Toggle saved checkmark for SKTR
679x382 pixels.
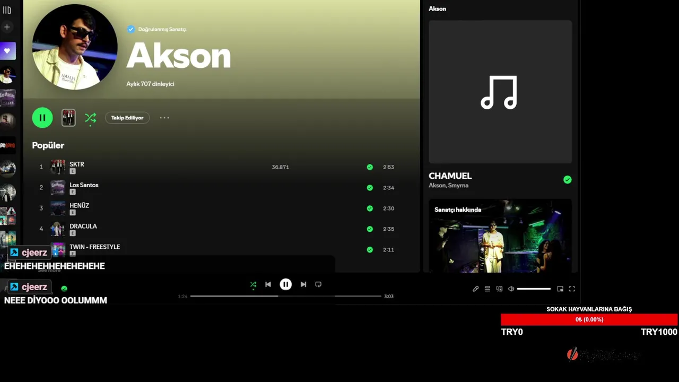click(370, 167)
